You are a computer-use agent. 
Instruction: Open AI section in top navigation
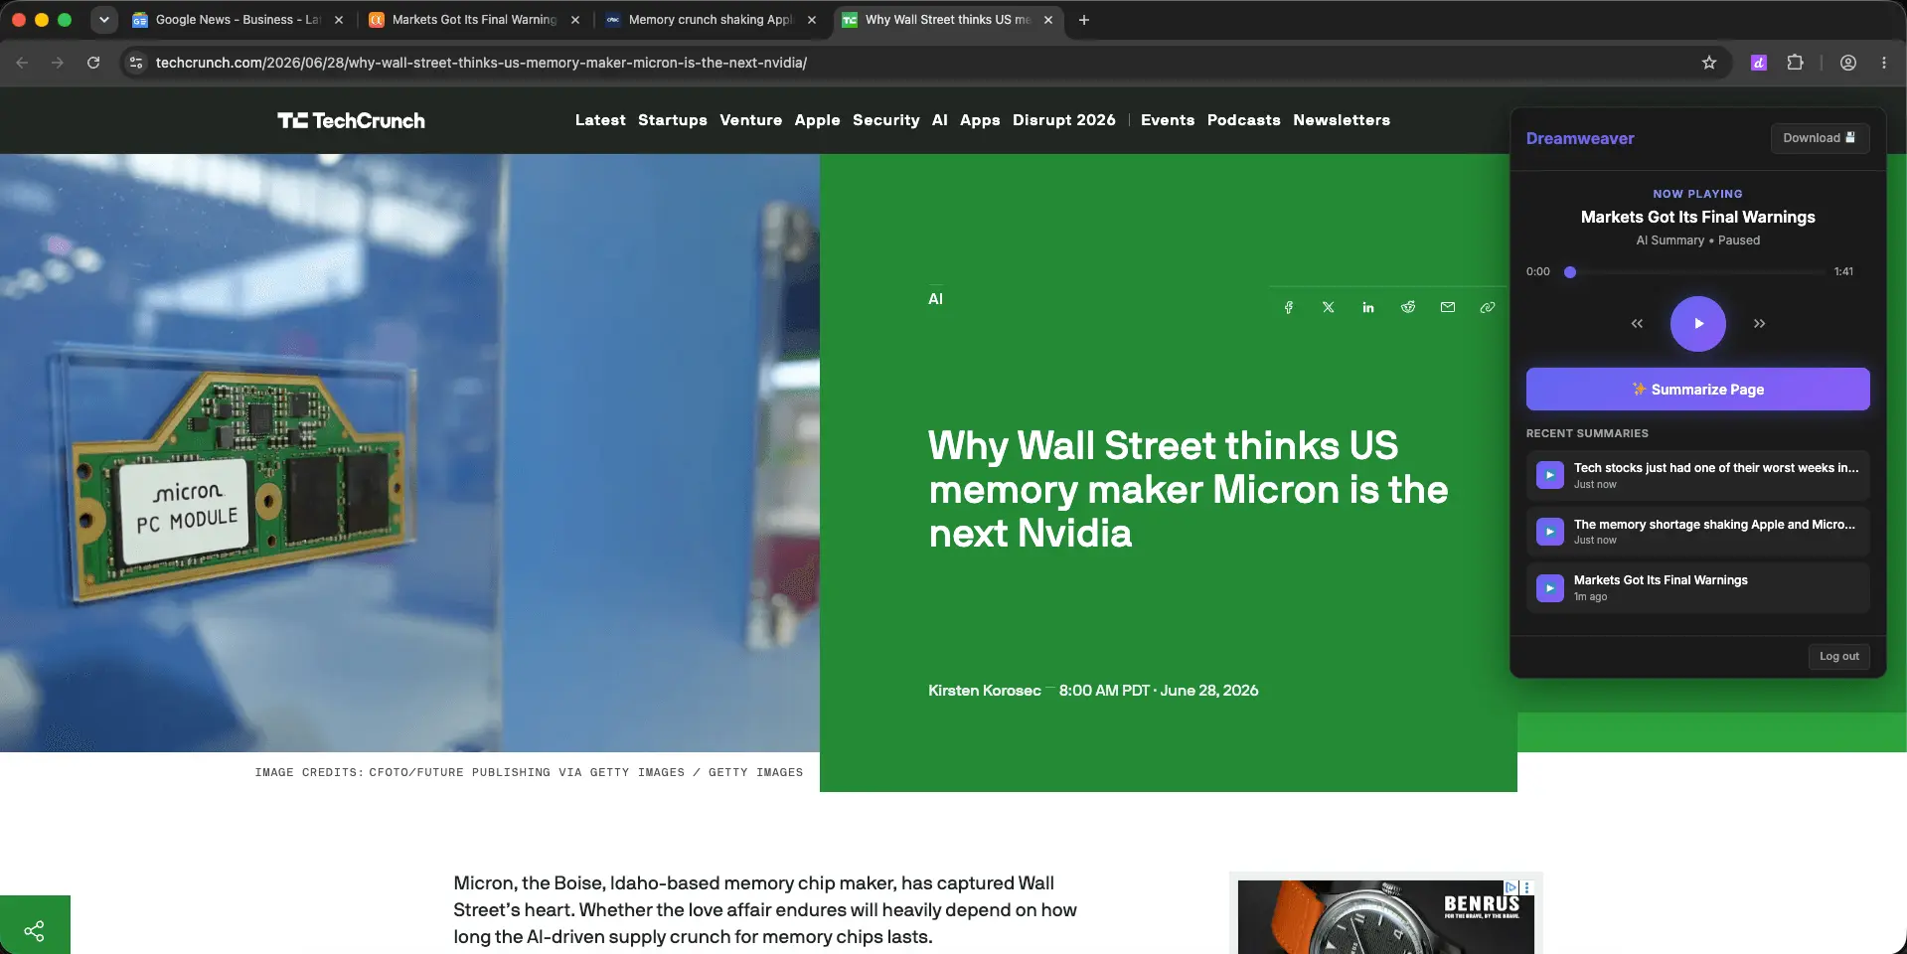(x=939, y=120)
